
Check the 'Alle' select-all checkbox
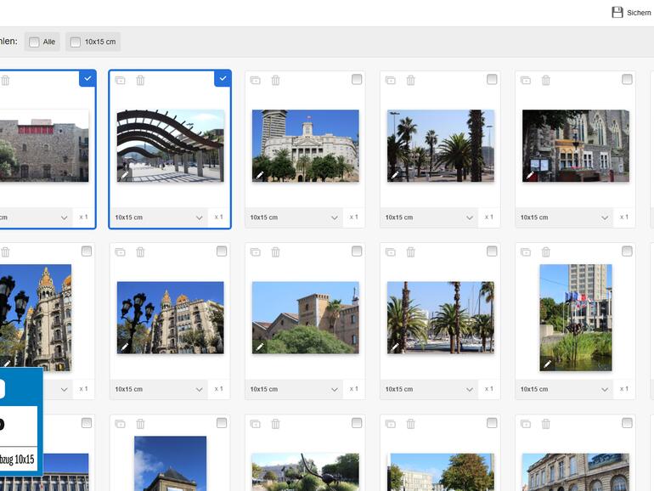coord(34,42)
